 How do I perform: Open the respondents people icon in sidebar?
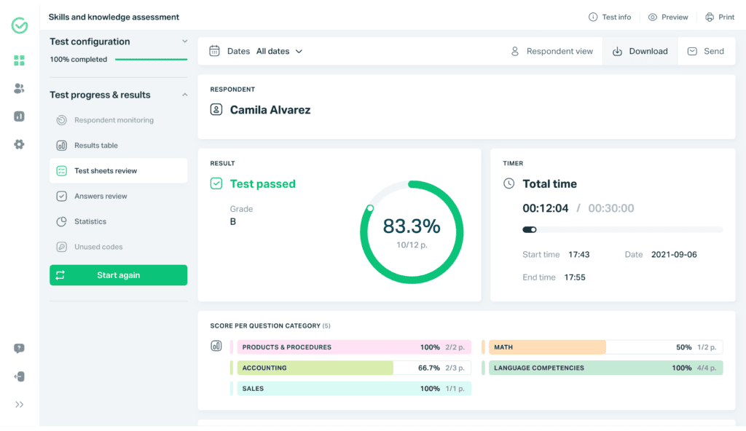coord(20,88)
